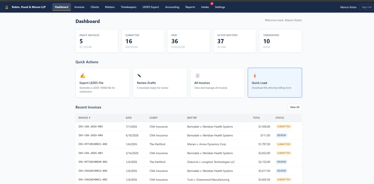This screenshot has width=374, height=184.
Task: Click SUBMITTED status of INV-HTF20240021-002
Action: (284, 144)
